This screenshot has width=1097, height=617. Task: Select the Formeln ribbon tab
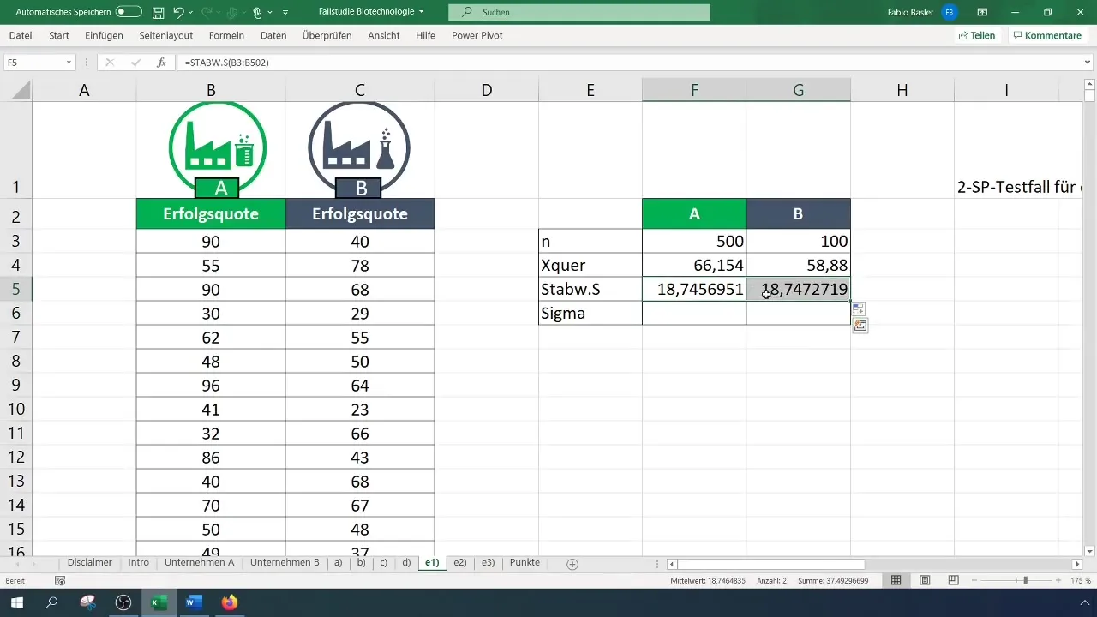[x=226, y=35]
